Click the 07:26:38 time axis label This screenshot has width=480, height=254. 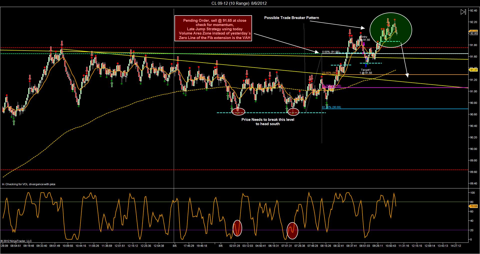click(x=299, y=246)
